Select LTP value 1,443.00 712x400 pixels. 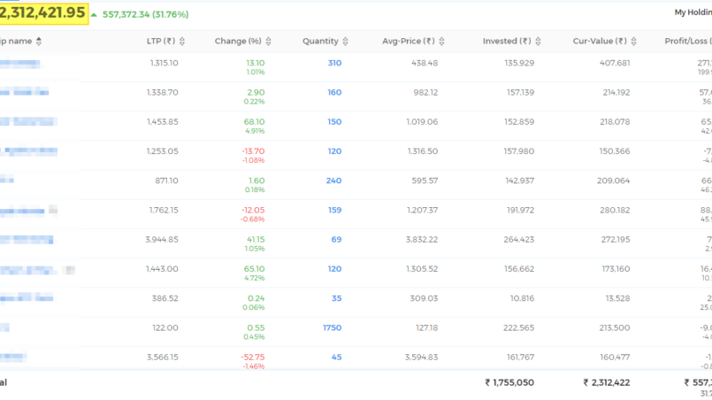click(162, 269)
